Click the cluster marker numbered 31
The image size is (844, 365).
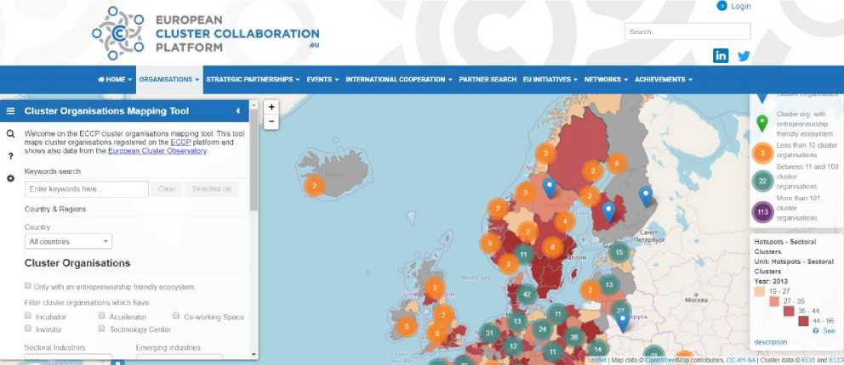[489, 333]
